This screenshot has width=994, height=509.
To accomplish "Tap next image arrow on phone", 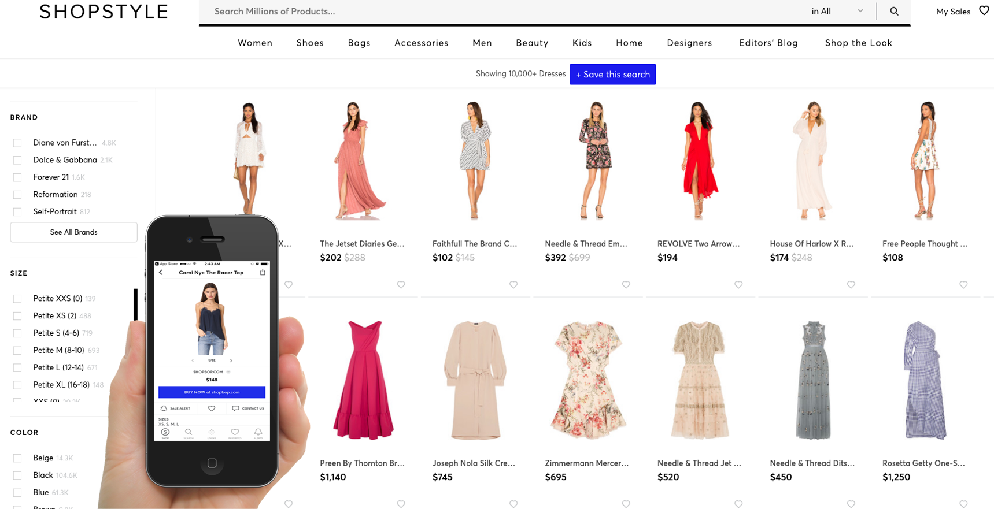I will [x=231, y=361].
